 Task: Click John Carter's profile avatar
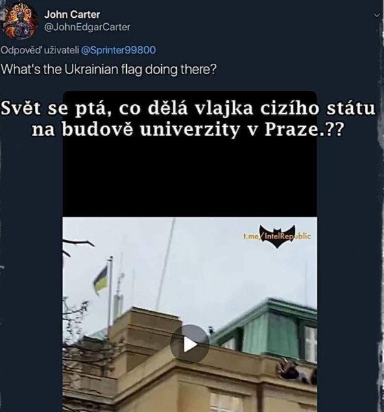[x=21, y=21]
